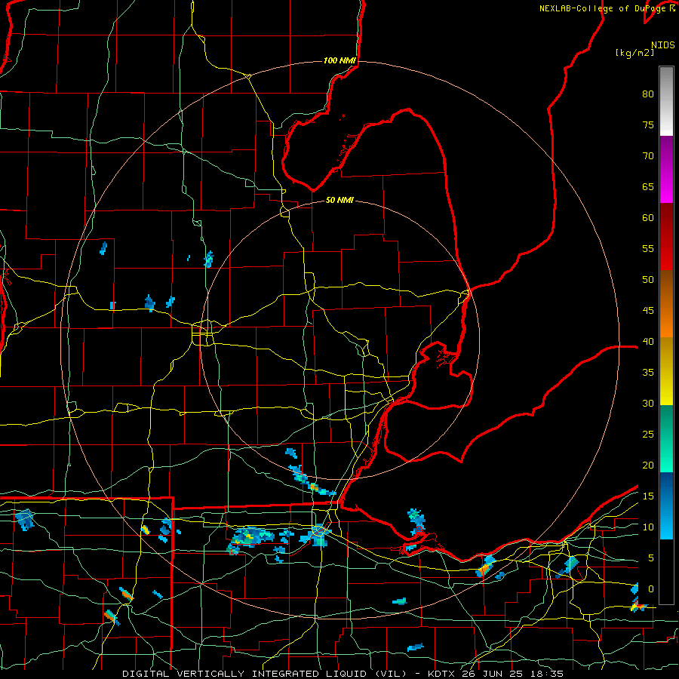Click the 25 value on the VIL scale

click(648, 435)
